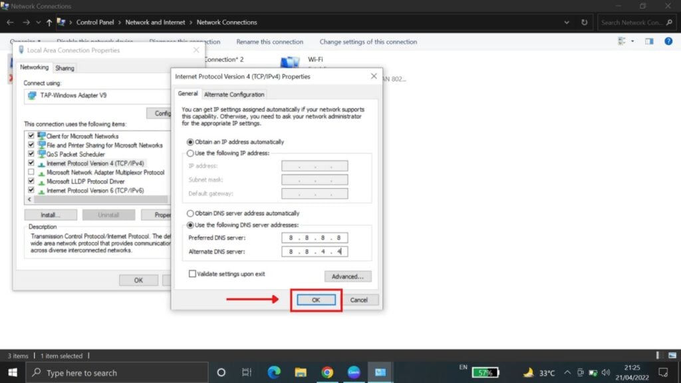Focus the taskbar Type here to search box
The height and width of the screenshot is (383, 681).
117,372
